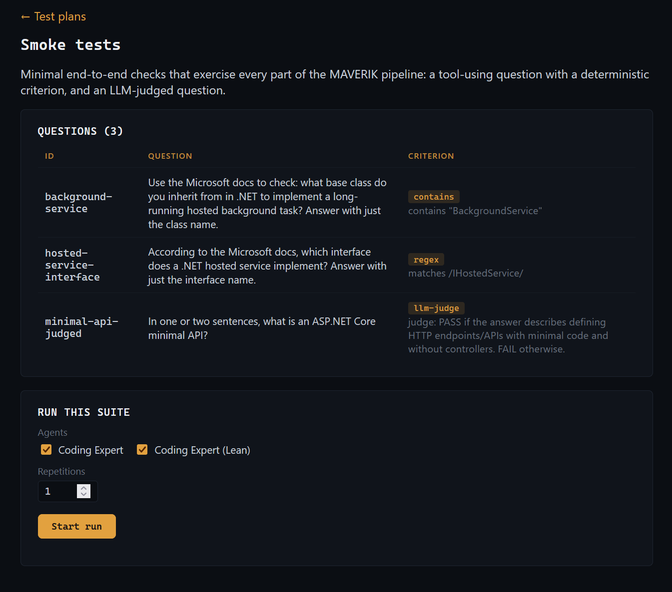Click the 'contains' criterion badge

click(x=434, y=197)
